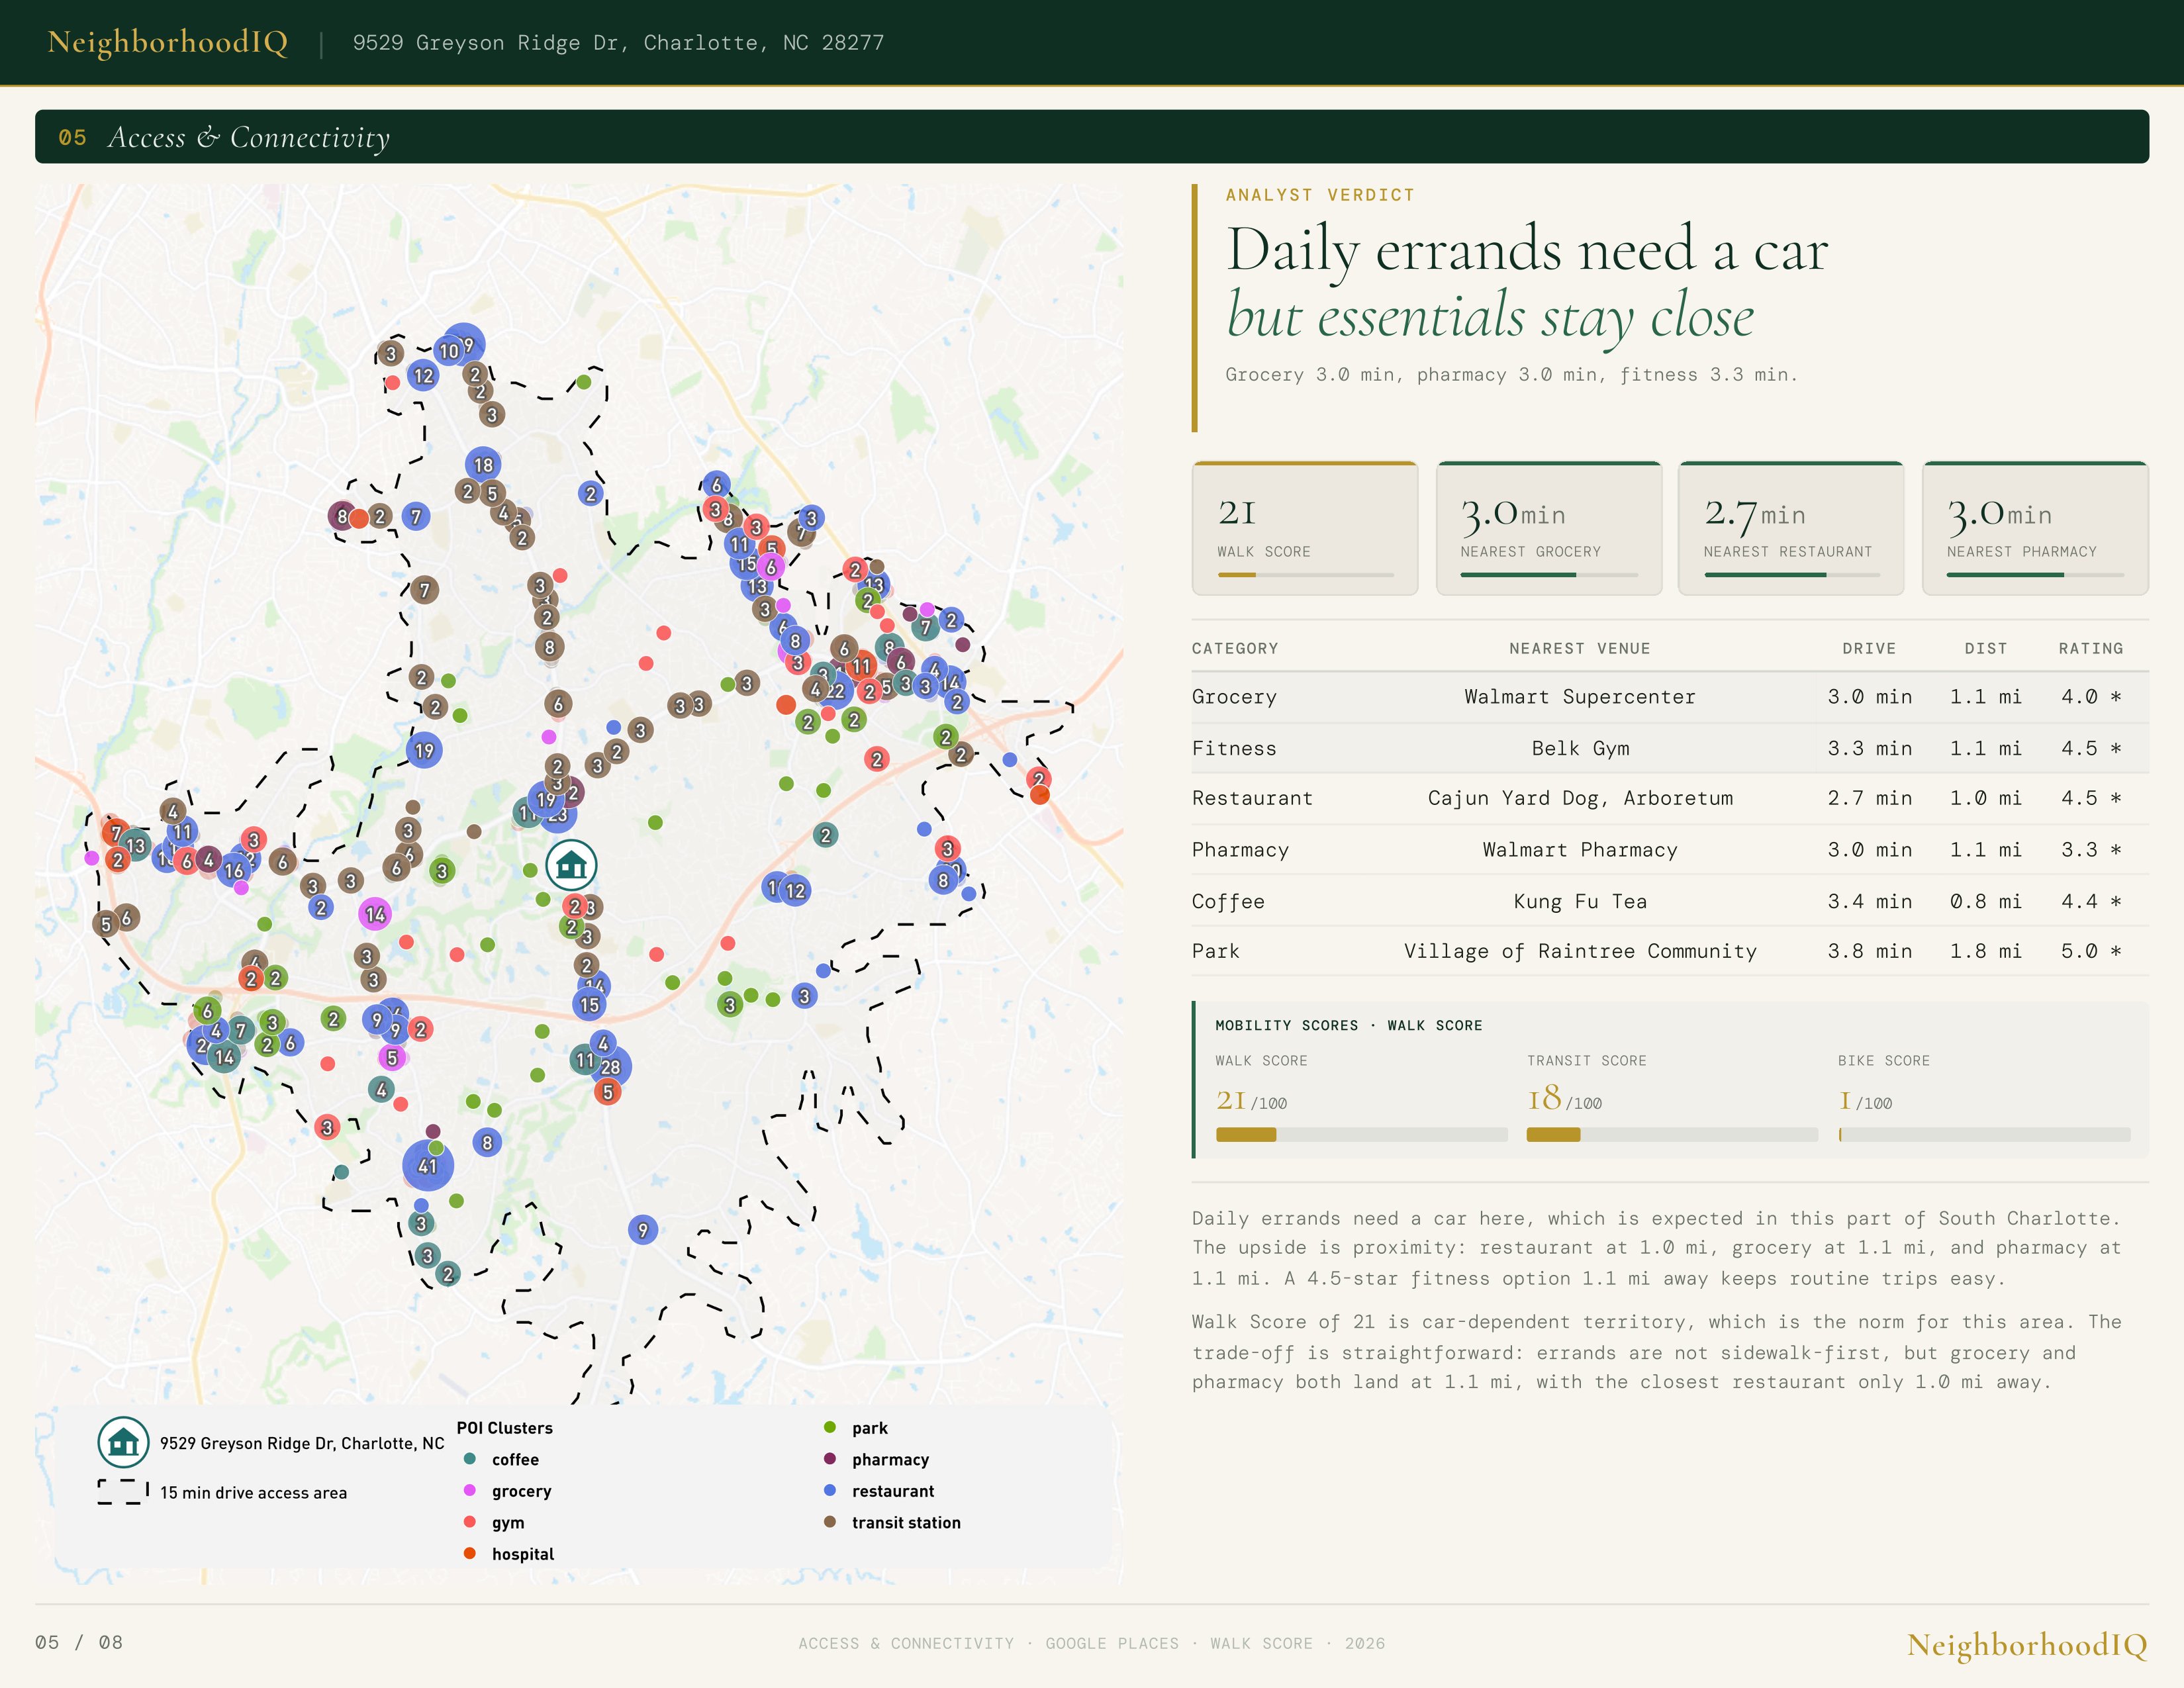
Task: Click the DRIVE column header
Action: pos(1869,648)
